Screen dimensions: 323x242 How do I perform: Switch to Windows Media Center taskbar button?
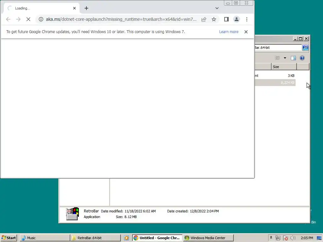point(208,238)
